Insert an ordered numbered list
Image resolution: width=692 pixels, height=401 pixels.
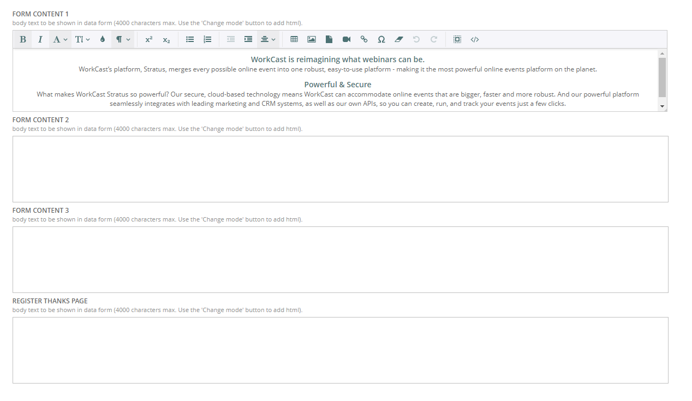207,39
